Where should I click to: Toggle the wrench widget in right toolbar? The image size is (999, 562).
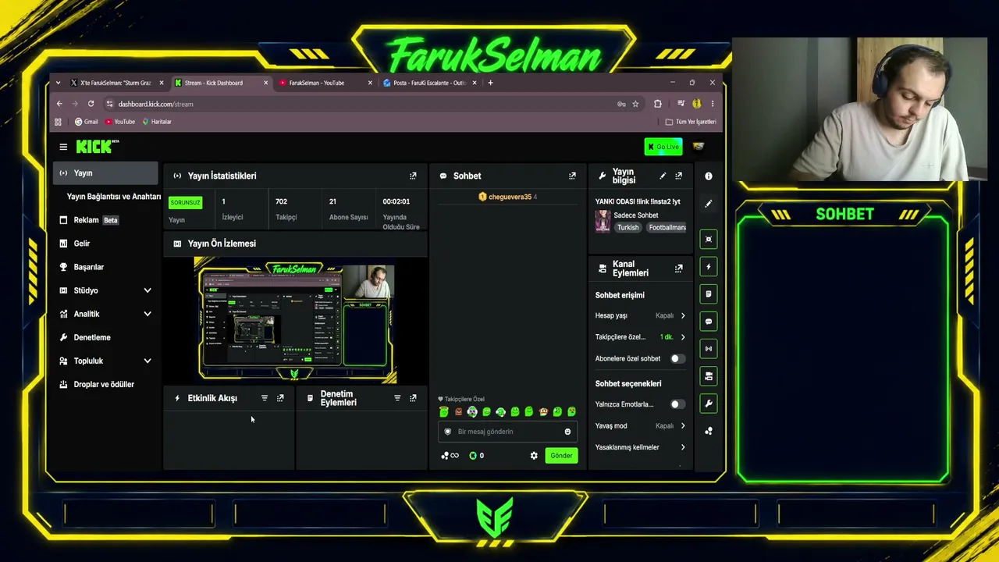pos(709,404)
